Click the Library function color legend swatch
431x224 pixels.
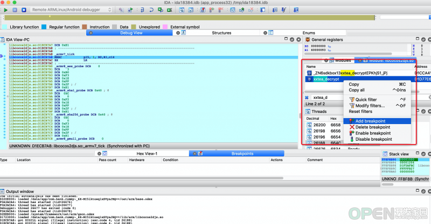(x=5, y=27)
